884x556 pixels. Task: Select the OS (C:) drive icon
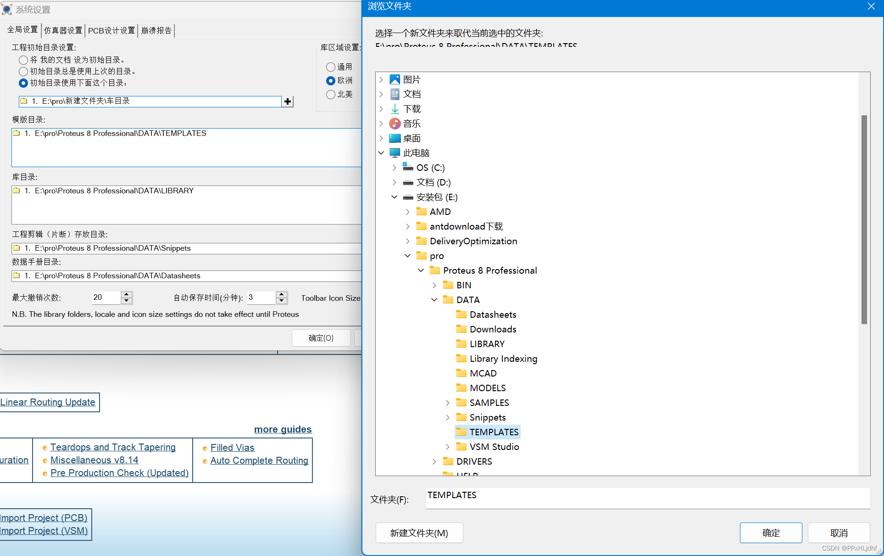click(x=408, y=167)
